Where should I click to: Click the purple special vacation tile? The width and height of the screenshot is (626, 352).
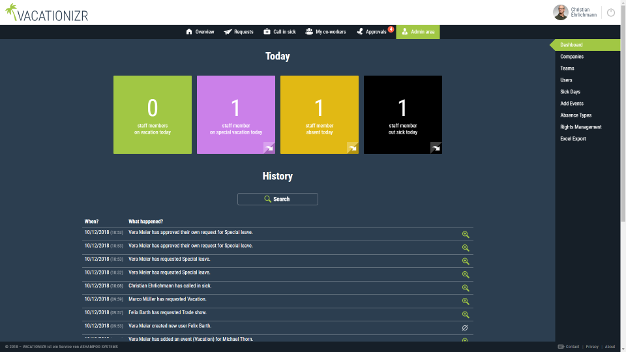tap(236, 115)
